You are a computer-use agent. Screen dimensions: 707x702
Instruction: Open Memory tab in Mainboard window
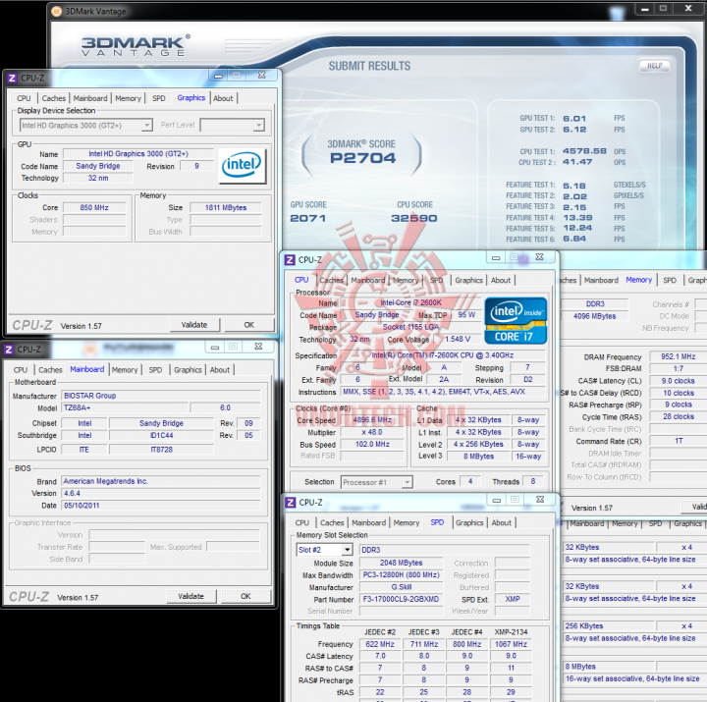click(125, 370)
